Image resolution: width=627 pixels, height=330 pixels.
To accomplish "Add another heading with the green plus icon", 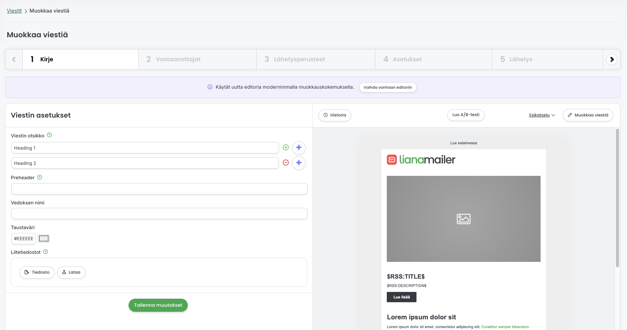I will coord(286,148).
